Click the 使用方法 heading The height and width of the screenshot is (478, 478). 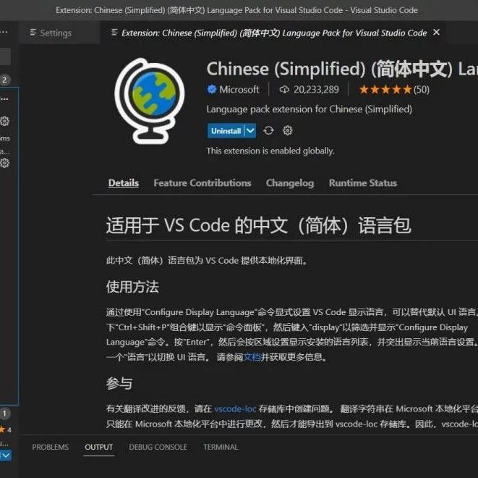click(x=132, y=287)
